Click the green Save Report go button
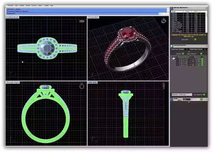The width and height of the screenshot is (213, 152). tap(201, 54)
